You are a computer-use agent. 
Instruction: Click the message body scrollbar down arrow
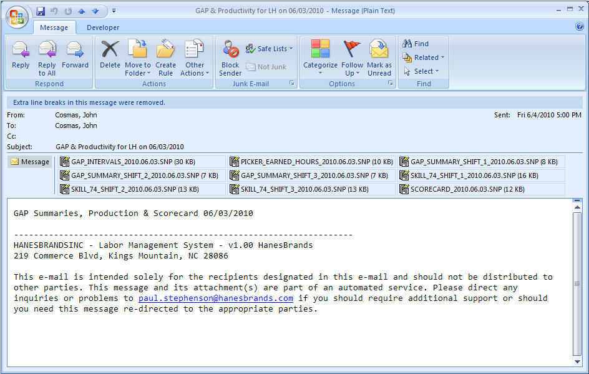coord(577,362)
